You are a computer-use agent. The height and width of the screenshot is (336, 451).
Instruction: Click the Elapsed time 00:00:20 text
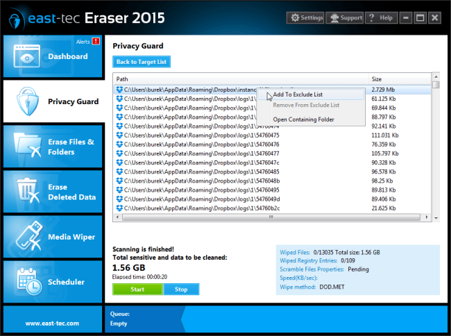(x=139, y=277)
